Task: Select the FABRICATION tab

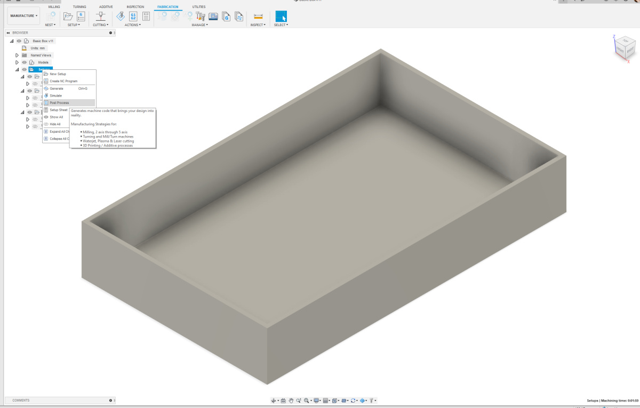Action: (168, 7)
